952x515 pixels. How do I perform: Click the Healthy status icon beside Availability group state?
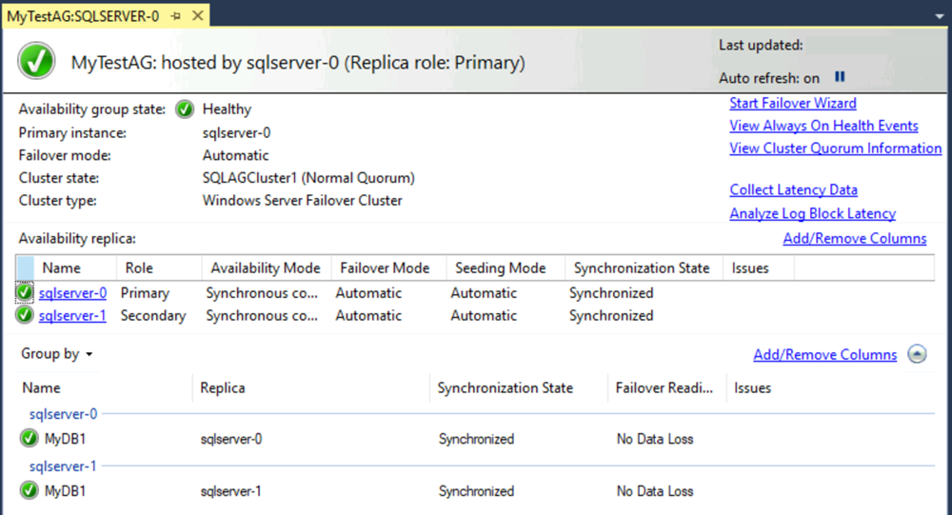click(x=185, y=109)
